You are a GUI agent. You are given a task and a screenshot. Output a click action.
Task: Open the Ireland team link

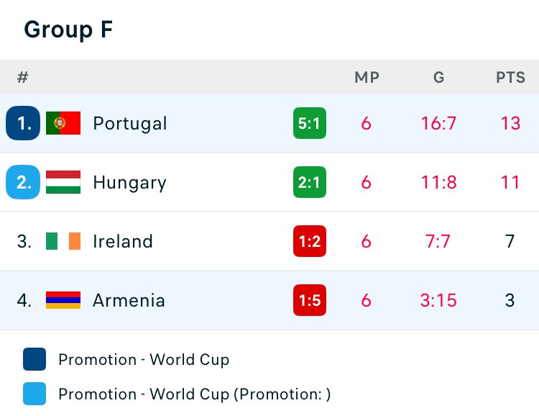(x=123, y=241)
